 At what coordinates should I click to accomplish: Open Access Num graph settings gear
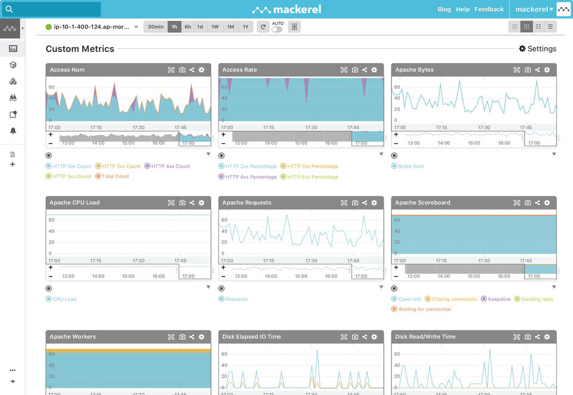point(201,70)
